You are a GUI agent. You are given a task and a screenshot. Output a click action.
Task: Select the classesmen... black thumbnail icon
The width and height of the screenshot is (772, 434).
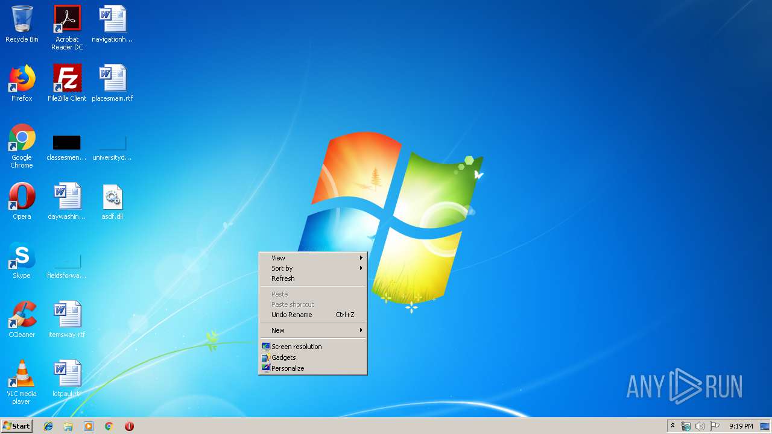67,146
